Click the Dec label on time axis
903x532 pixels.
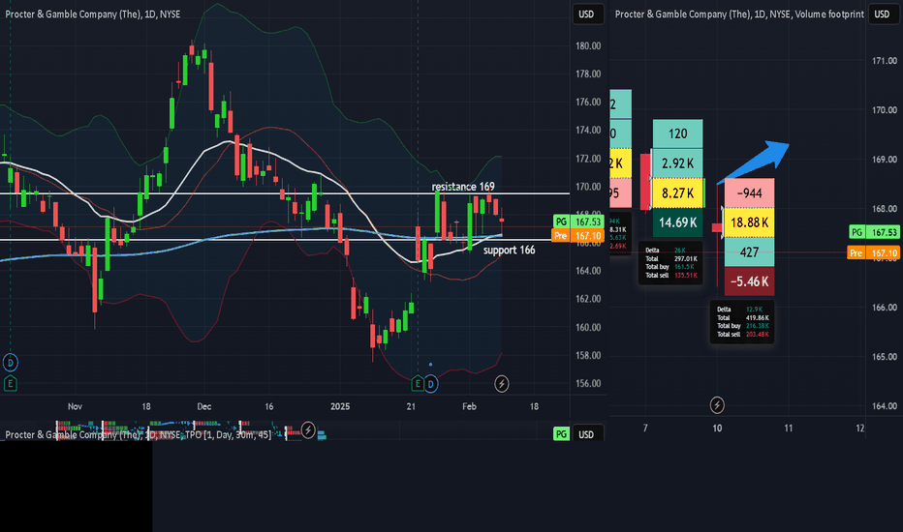203,406
